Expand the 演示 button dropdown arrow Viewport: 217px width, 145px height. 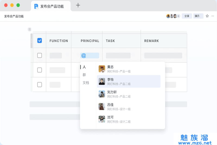point(202,16)
